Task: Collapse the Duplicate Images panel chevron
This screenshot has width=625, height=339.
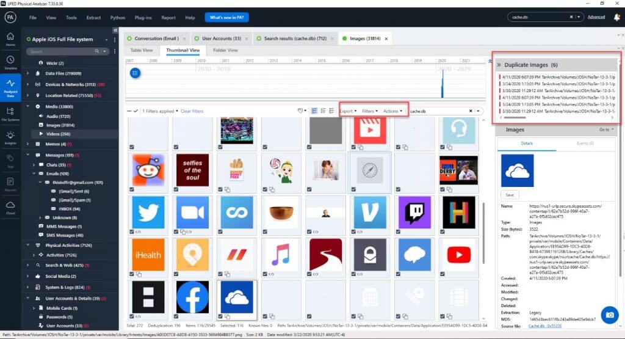Action: 499,65
